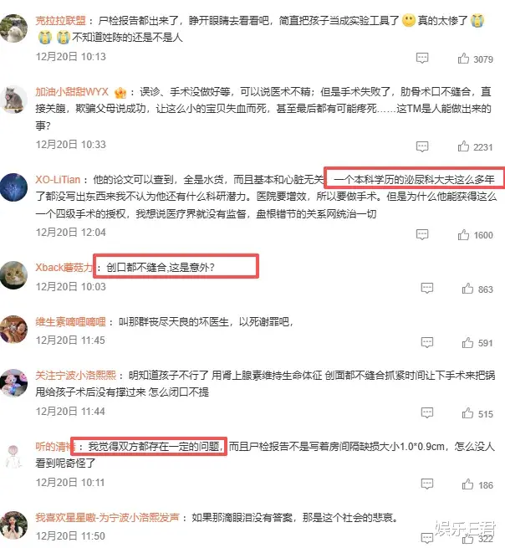
Task: Like 听的清's comment with 186 likes
Action: [x=467, y=484]
